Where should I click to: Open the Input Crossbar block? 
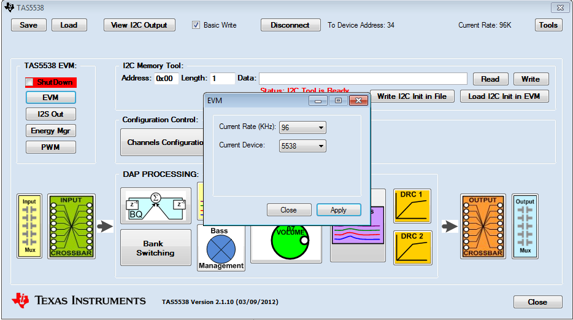coord(71,226)
